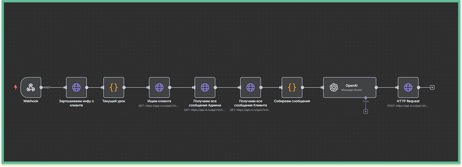The width and height of the screenshot is (462, 167).
Task: Click the plus button under Tools
Action: coord(366,112)
